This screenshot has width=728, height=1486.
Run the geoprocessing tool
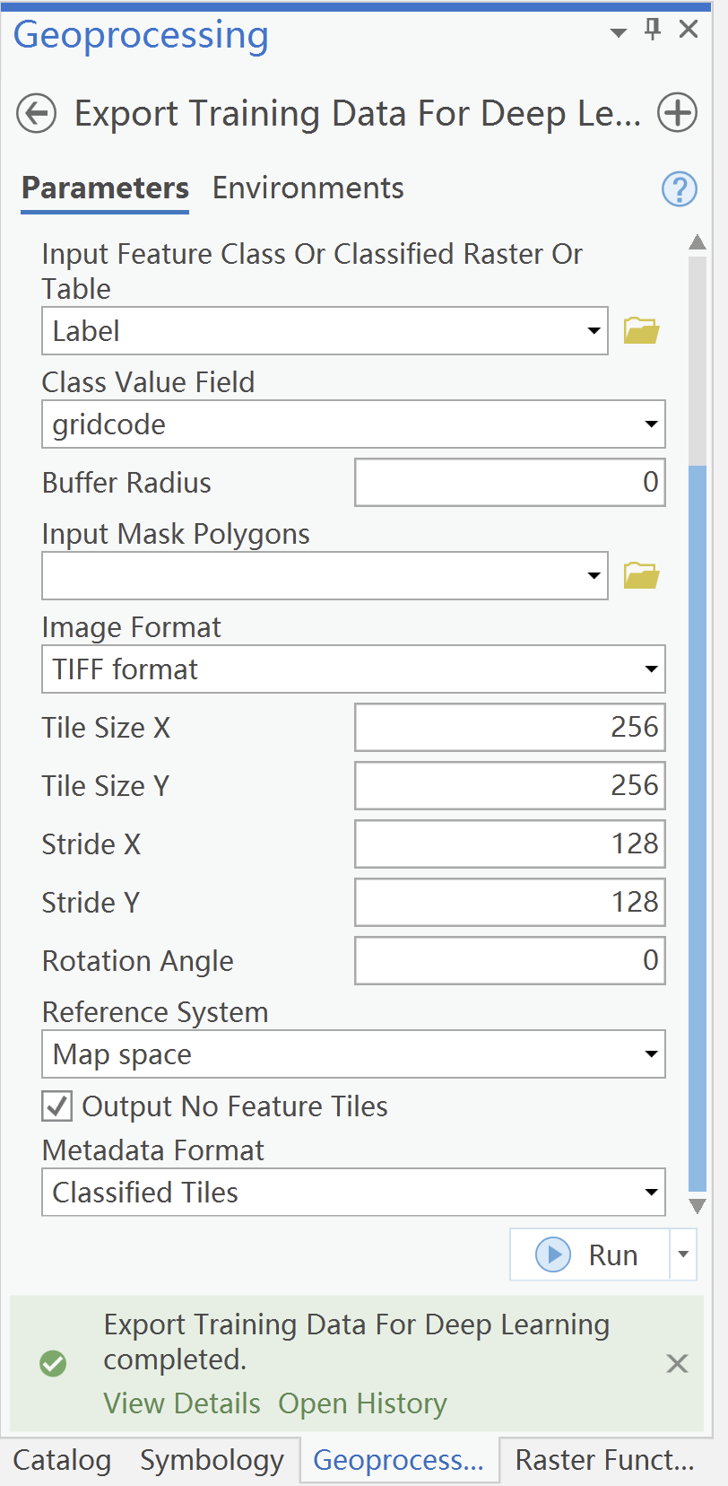click(590, 1254)
